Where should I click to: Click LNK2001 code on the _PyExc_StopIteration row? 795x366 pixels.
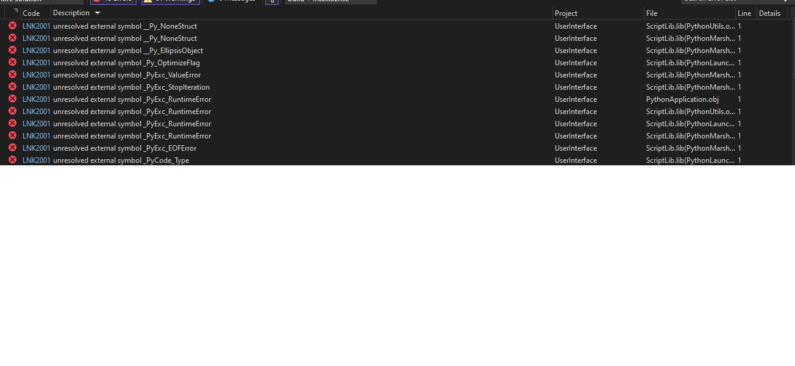point(37,87)
